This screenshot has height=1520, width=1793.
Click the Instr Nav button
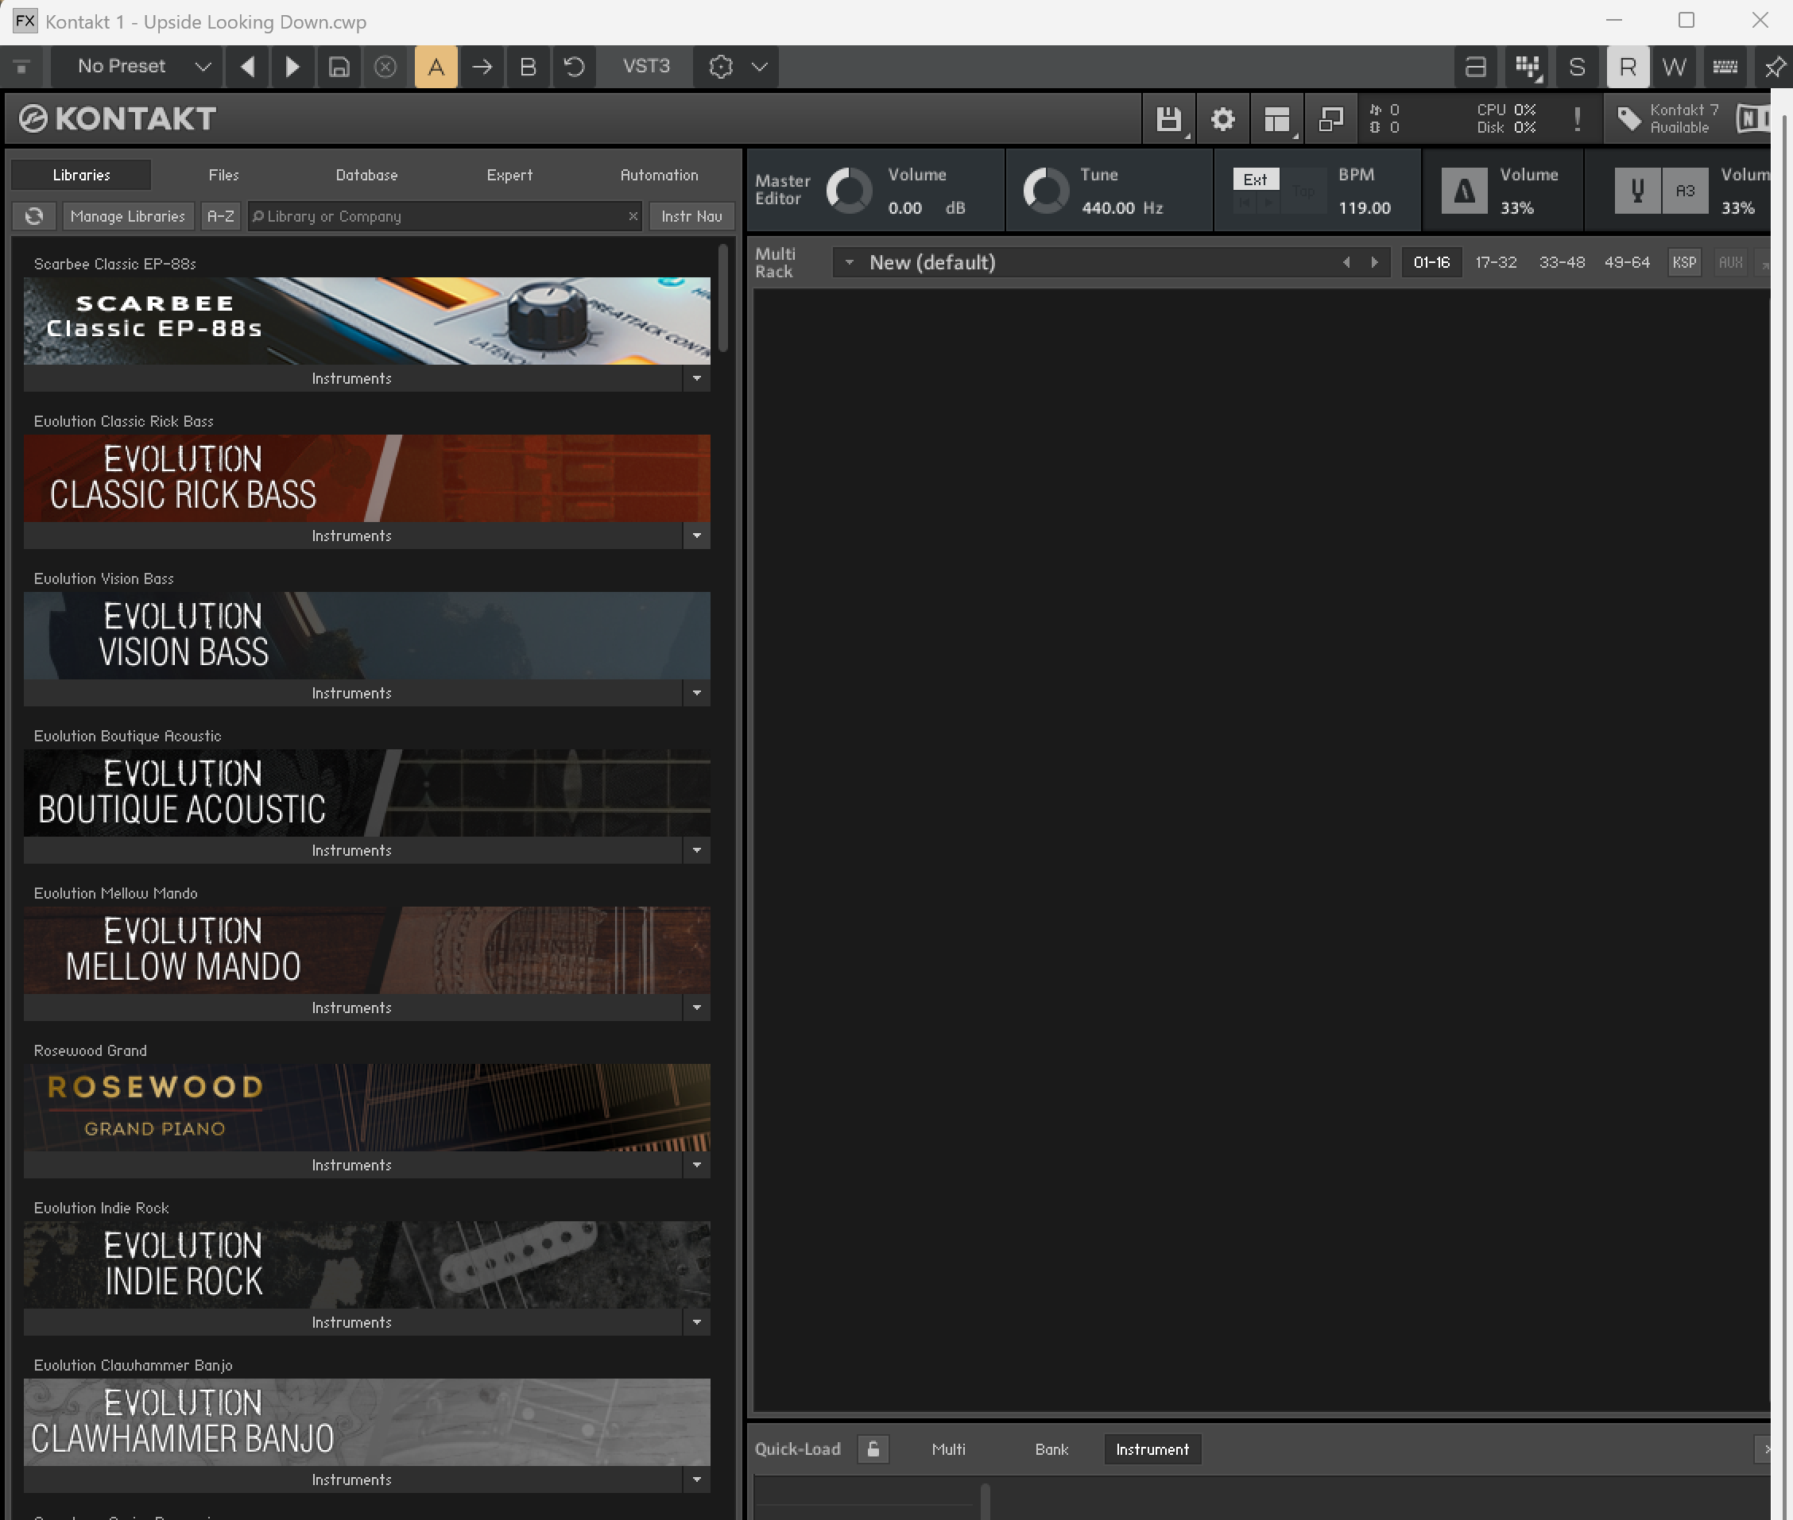coord(691,216)
